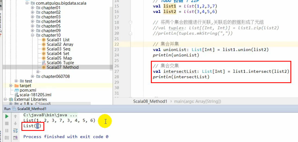The image size is (298, 142).
Task: Click main(args: Array[String]) breadcrumb
Action: (198, 101)
